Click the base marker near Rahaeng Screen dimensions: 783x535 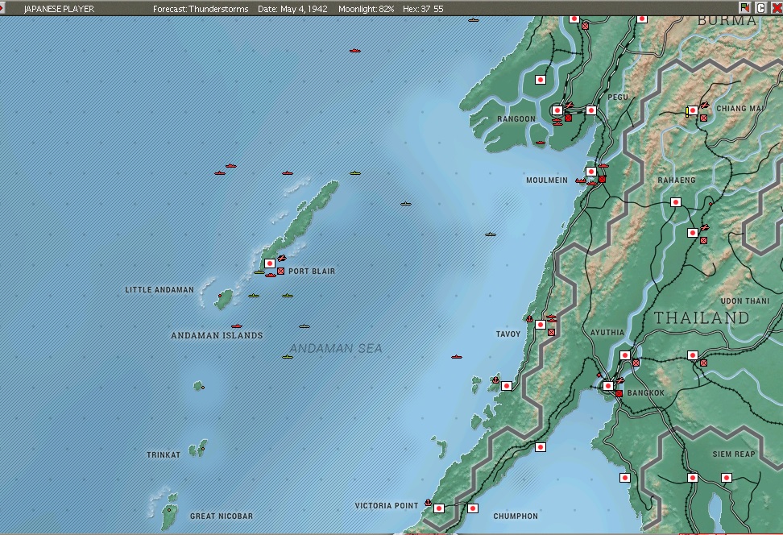(x=675, y=201)
